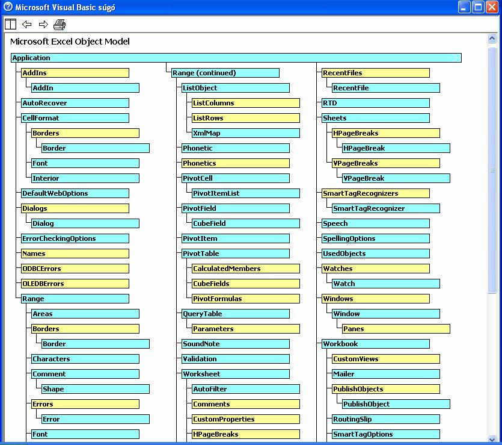Open the Worksheet object link
The width and height of the screenshot is (502, 445).
click(x=236, y=374)
